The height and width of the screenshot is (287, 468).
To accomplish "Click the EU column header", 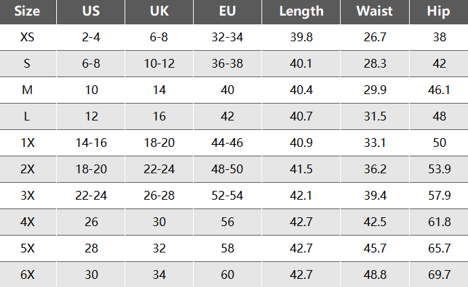I will tap(228, 12).
